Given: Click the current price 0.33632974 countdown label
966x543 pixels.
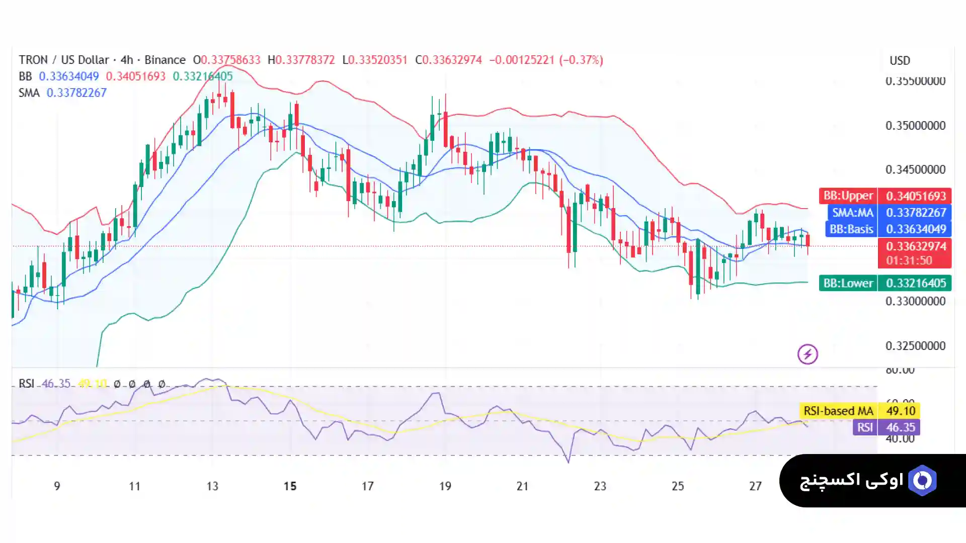Looking at the screenshot, I should click(914, 253).
